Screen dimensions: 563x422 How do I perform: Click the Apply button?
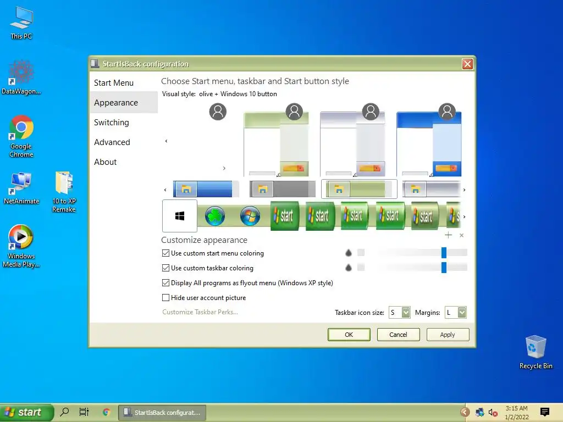coord(448,335)
